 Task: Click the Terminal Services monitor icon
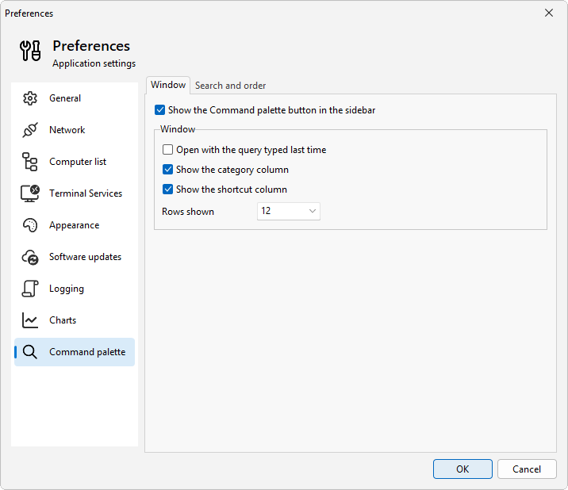29,193
